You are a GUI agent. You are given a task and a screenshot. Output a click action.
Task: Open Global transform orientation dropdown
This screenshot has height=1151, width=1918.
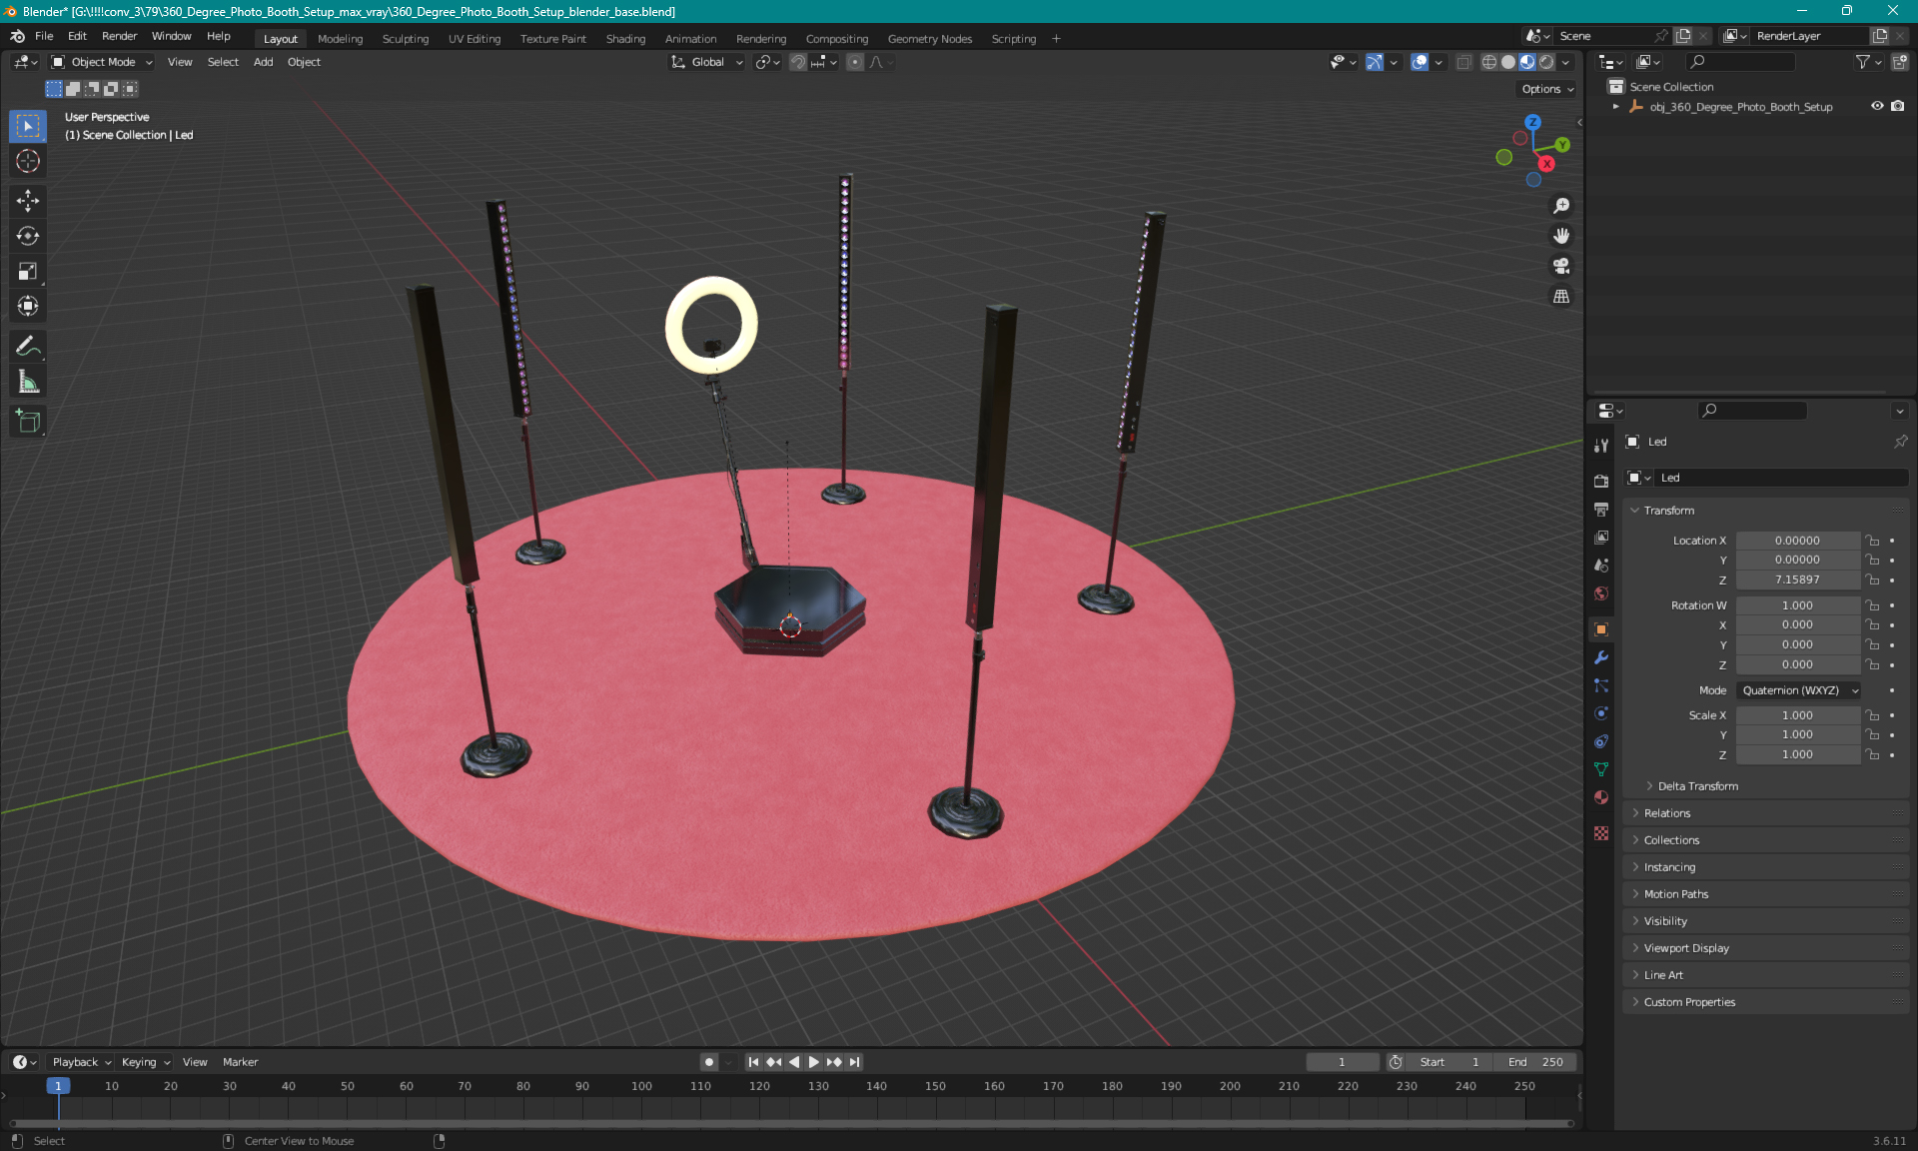707,62
